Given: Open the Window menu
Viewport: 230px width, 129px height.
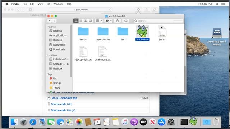Looking at the screenshot, I should tap(58, 4).
